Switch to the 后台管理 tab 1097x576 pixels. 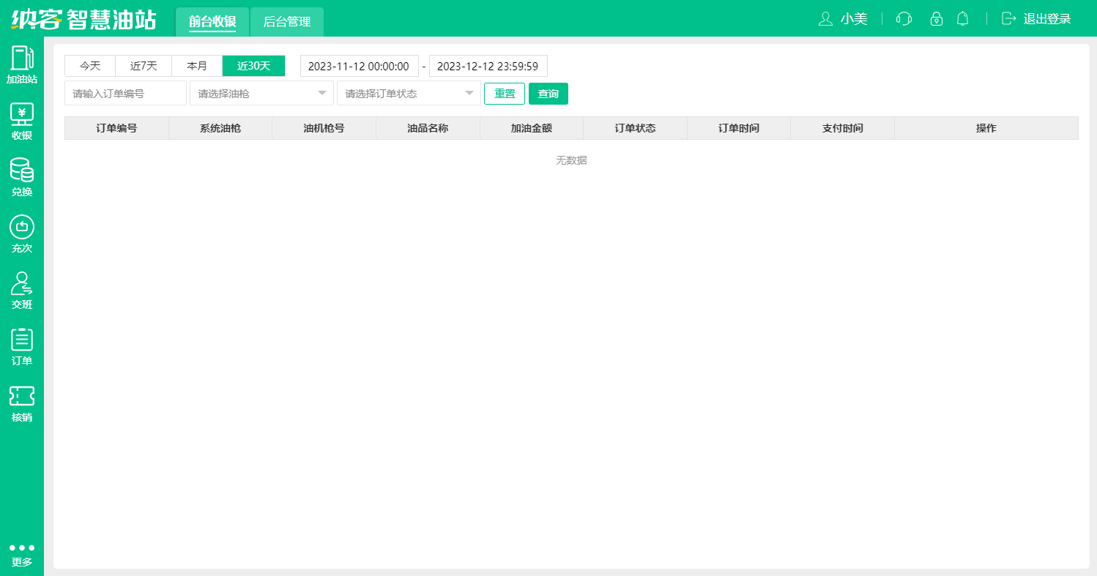286,21
